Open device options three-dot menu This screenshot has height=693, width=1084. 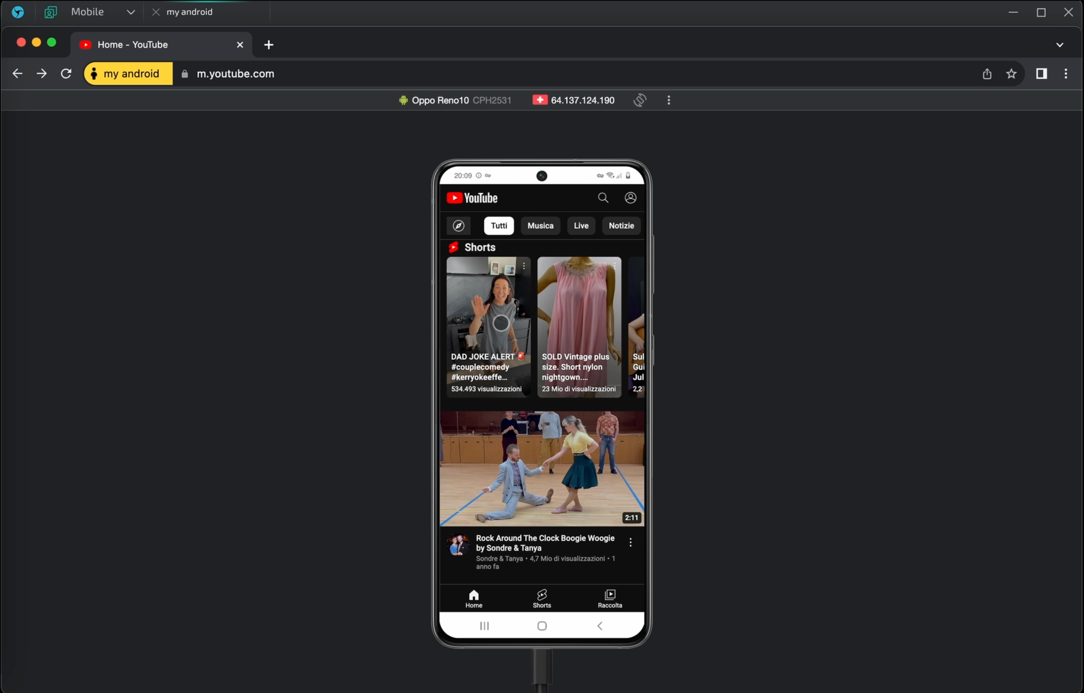point(668,100)
